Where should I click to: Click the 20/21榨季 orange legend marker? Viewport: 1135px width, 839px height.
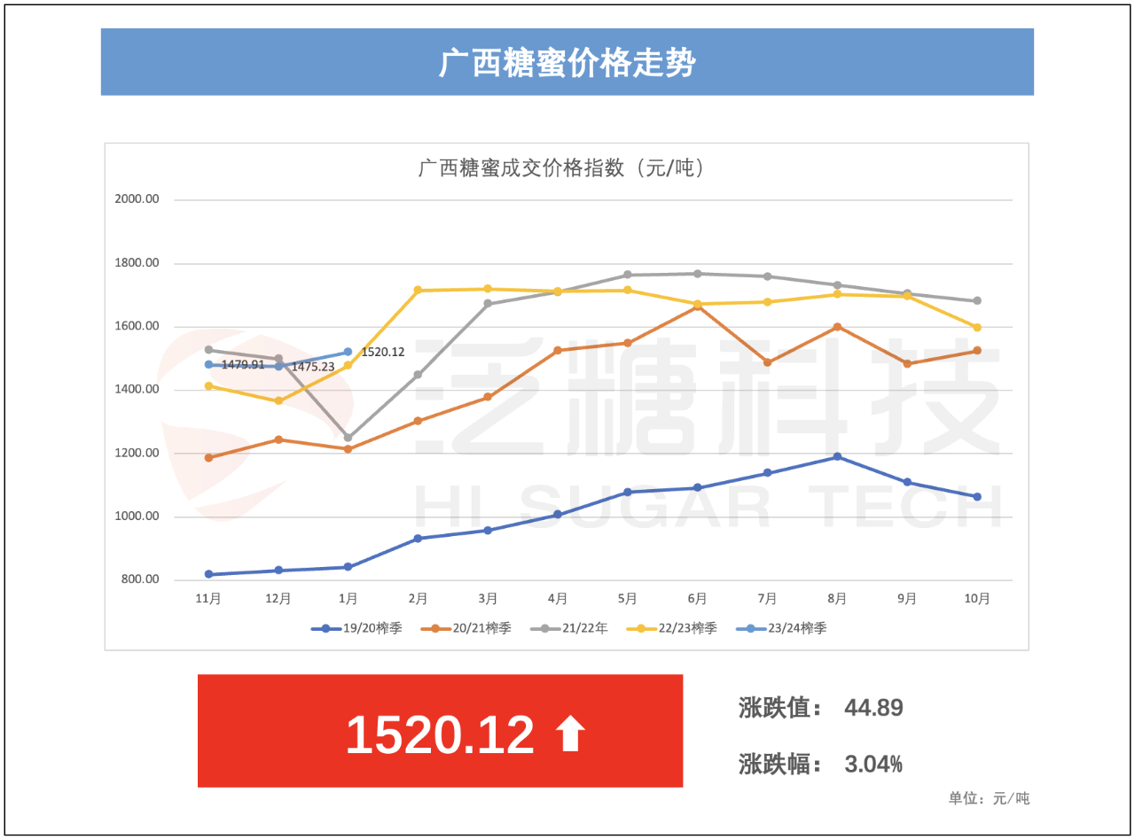tap(435, 628)
